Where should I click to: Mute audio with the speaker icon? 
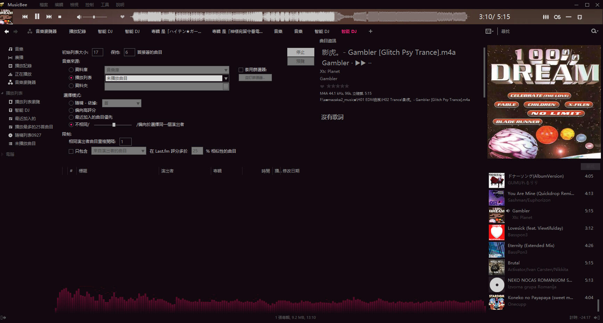79,17
